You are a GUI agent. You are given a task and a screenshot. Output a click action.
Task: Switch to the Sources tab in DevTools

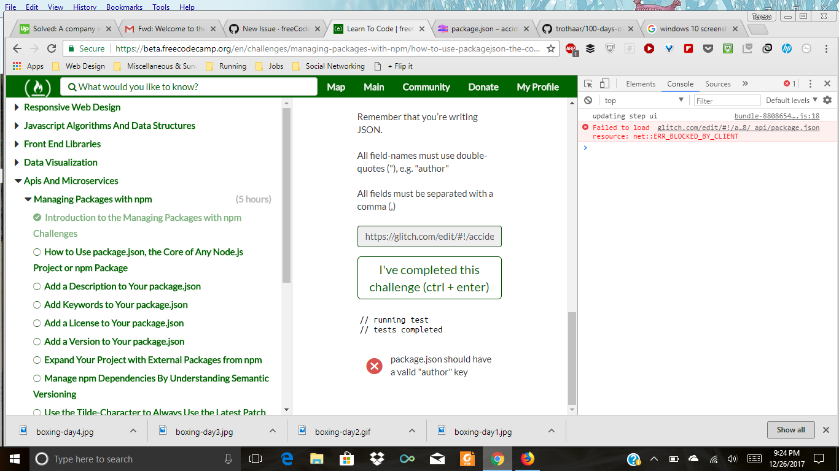[718, 83]
